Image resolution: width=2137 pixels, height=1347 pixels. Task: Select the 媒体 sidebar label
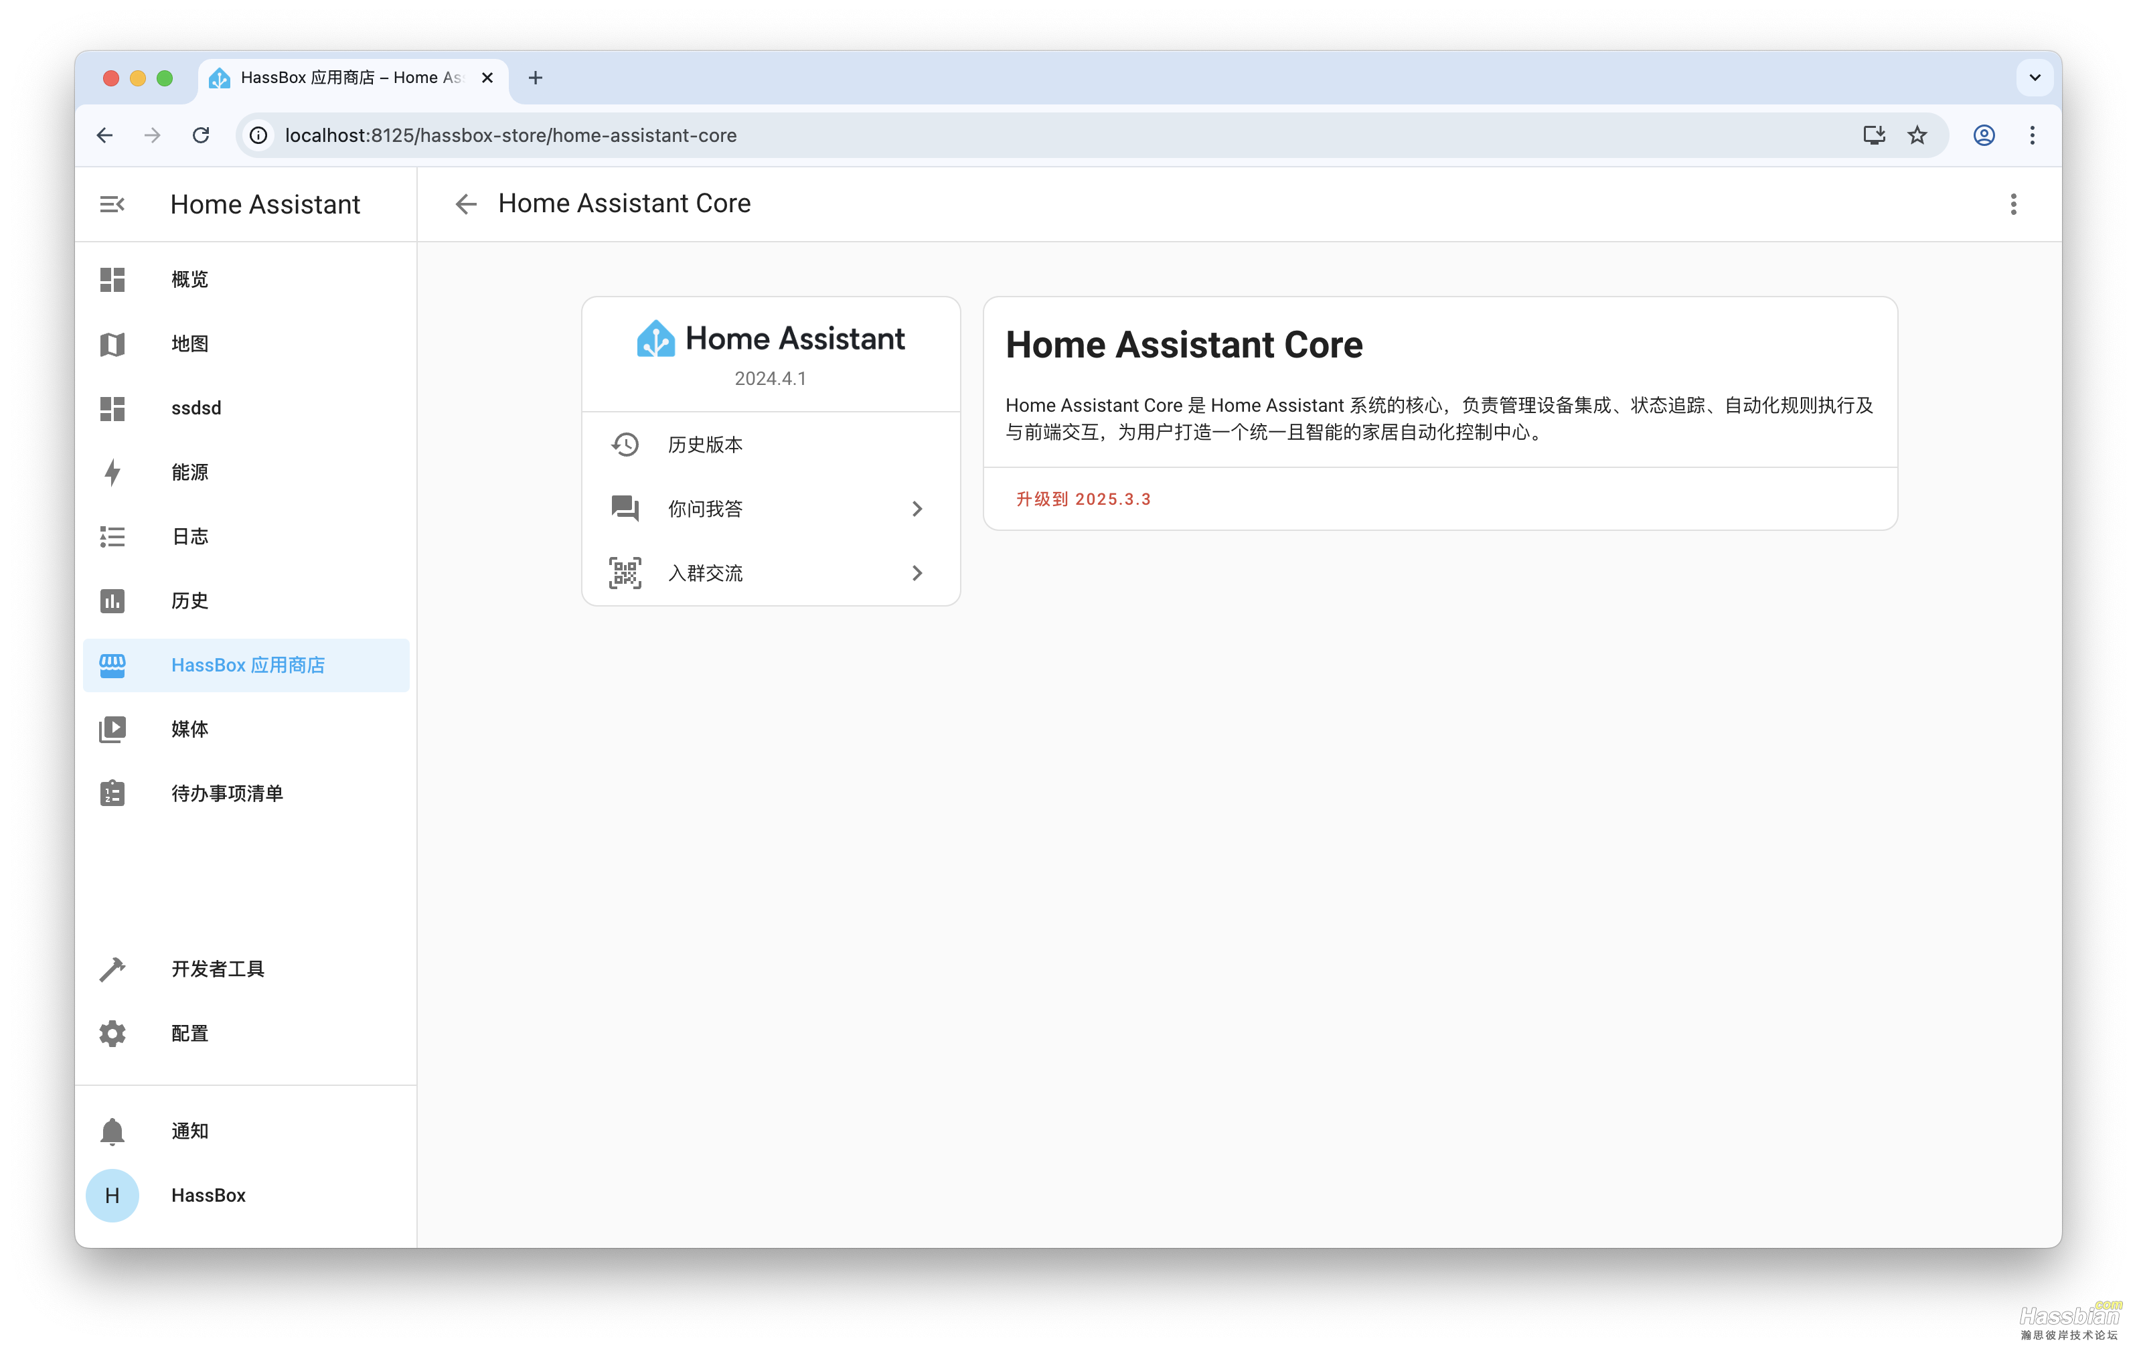tap(190, 730)
